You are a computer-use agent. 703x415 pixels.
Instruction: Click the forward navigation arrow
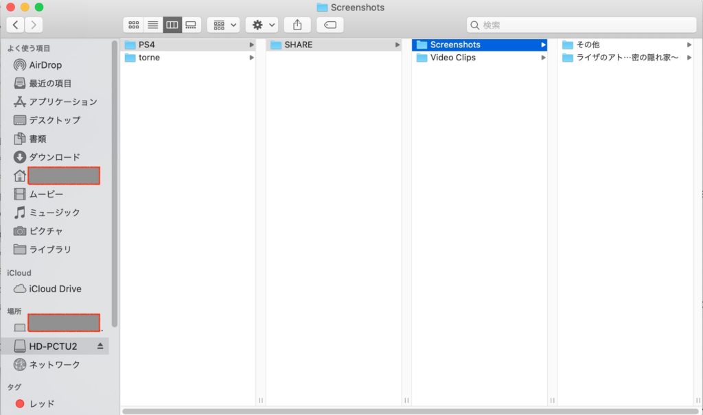(33, 25)
